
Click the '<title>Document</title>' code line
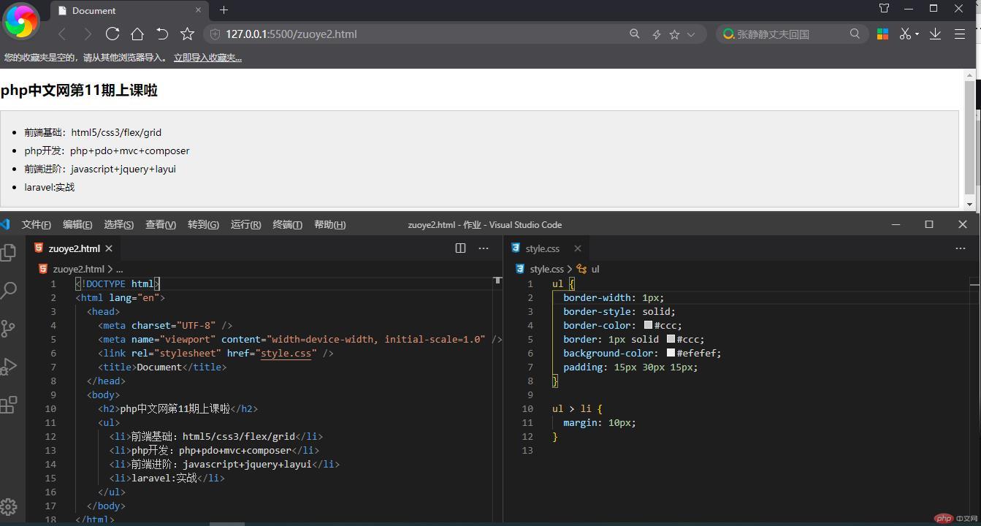pos(162,367)
